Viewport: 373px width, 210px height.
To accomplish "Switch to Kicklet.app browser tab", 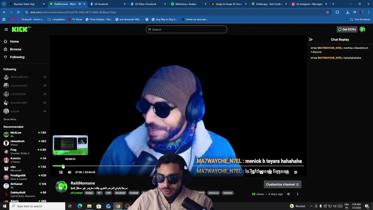I will [x=269, y=4].
